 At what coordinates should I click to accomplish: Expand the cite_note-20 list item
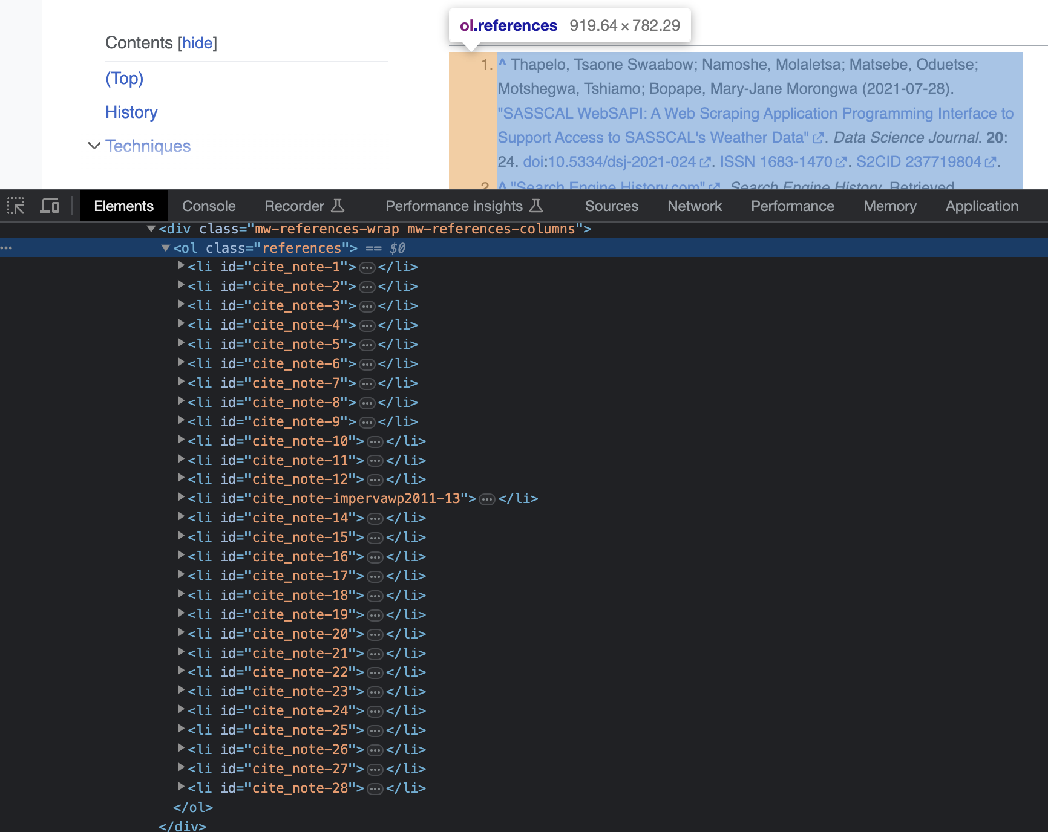(180, 634)
